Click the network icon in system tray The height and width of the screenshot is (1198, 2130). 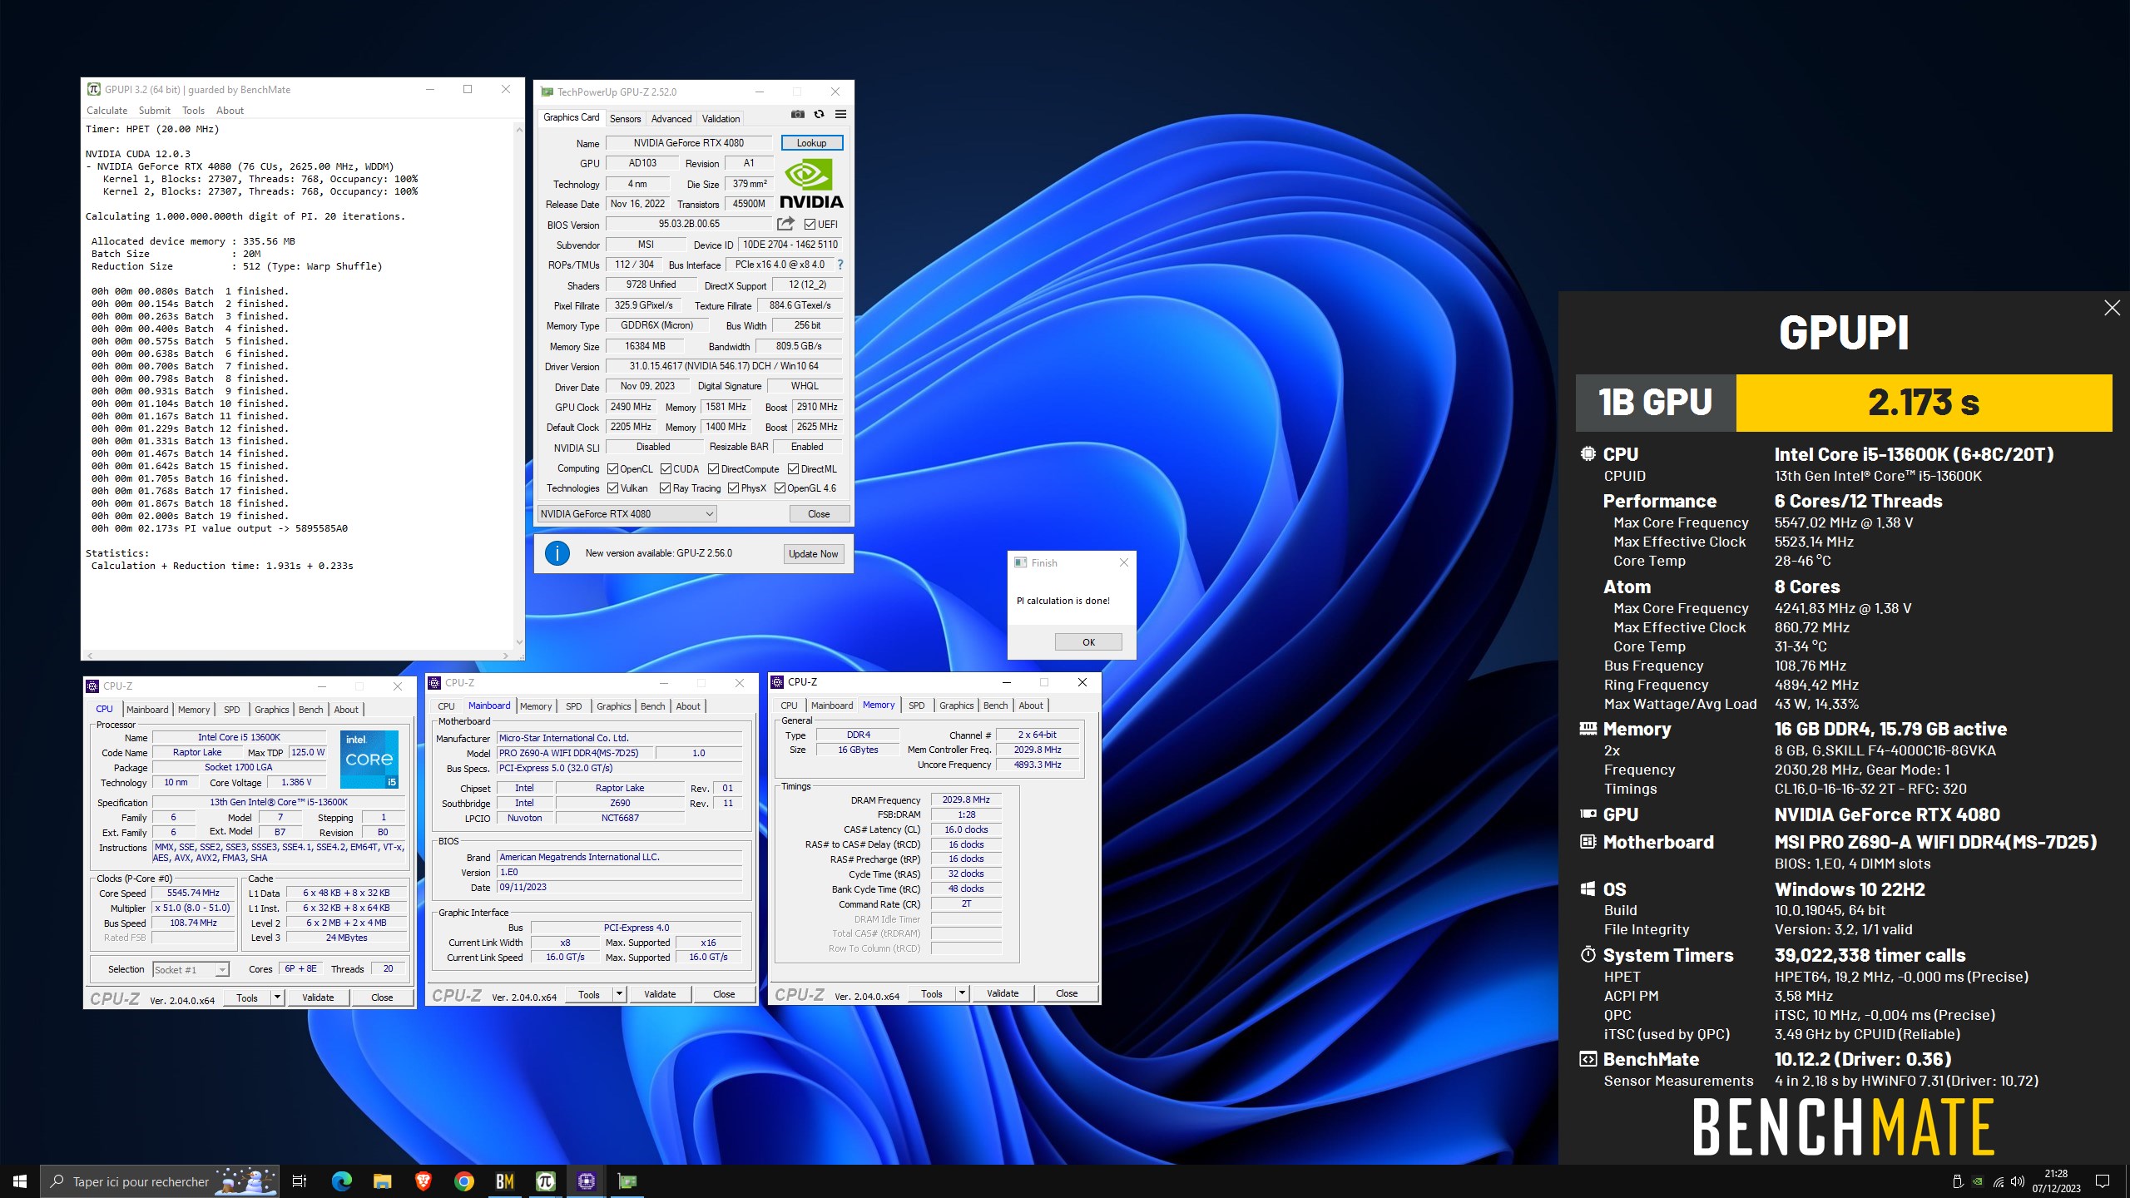tap(1999, 1182)
